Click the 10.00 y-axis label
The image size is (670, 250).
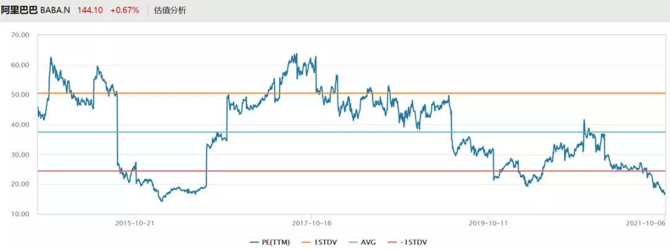point(21,214)
